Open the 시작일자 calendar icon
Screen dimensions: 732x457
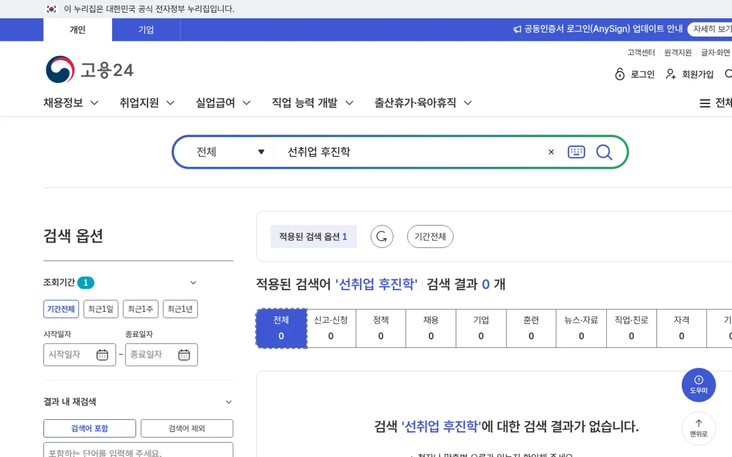(102, 355)
